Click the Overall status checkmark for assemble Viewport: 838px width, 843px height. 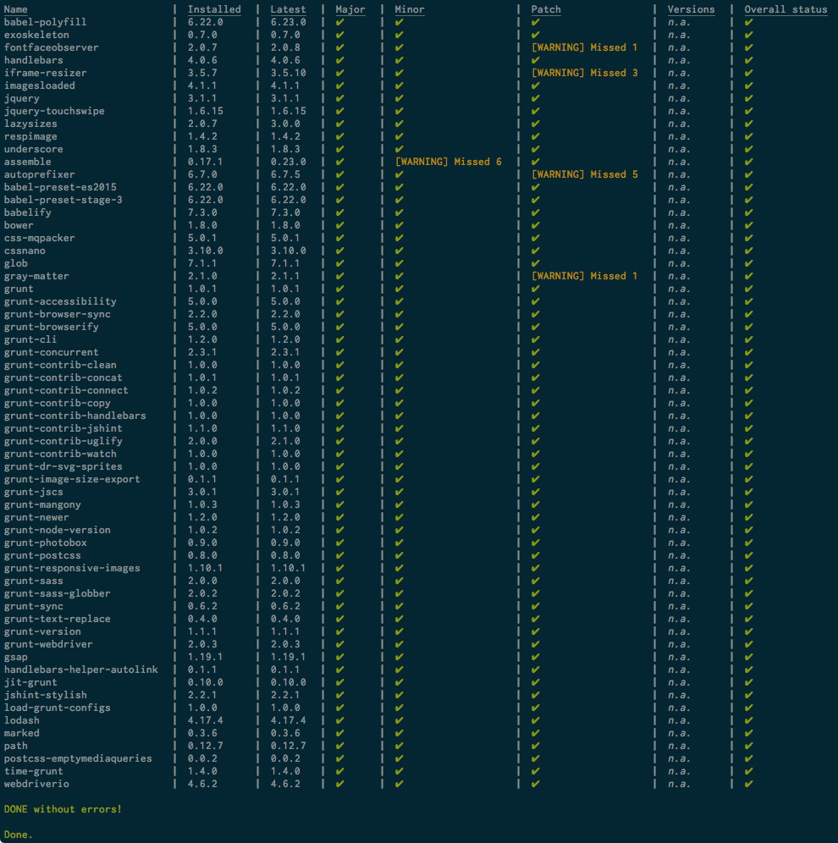[x=749, y=161]
